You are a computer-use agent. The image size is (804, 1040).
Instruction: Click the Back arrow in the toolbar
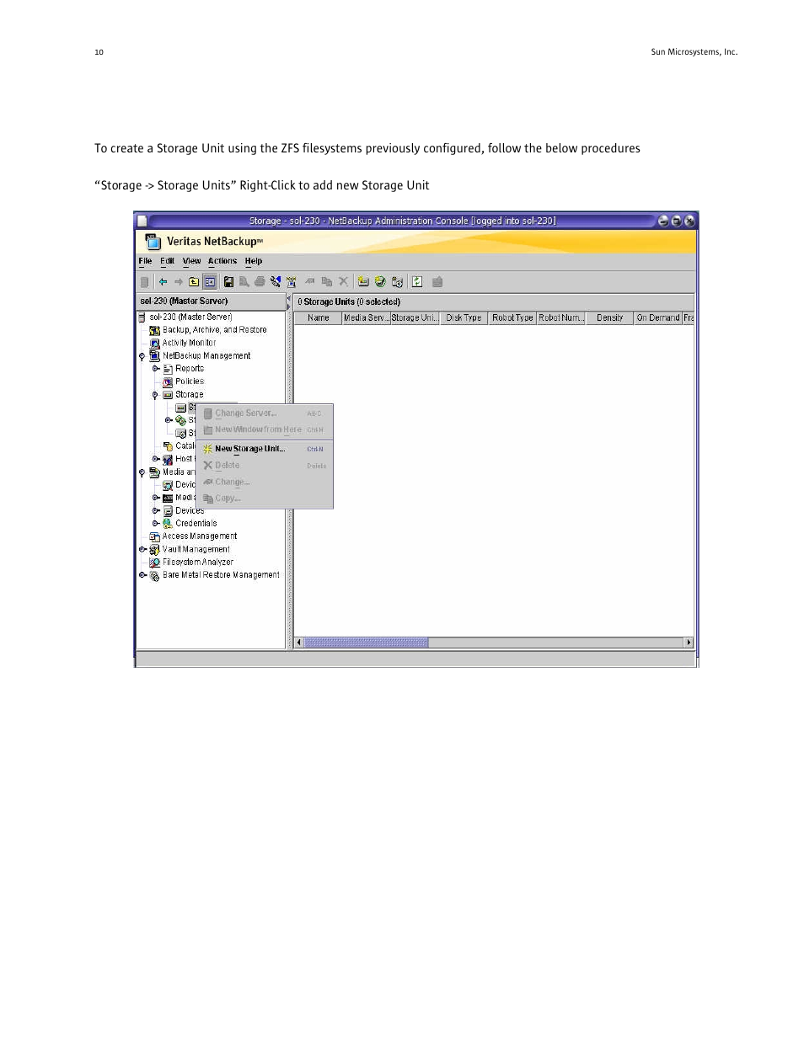[x=163, y=282]
